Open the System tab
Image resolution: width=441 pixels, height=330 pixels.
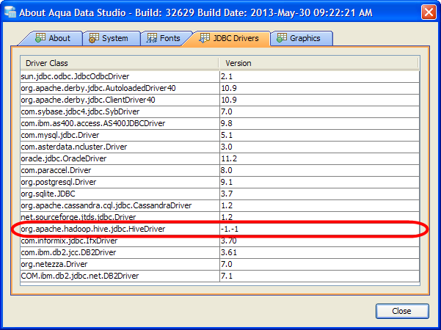[x=112, y=38]
